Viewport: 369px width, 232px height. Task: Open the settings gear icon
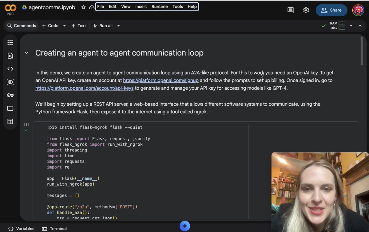306,10
